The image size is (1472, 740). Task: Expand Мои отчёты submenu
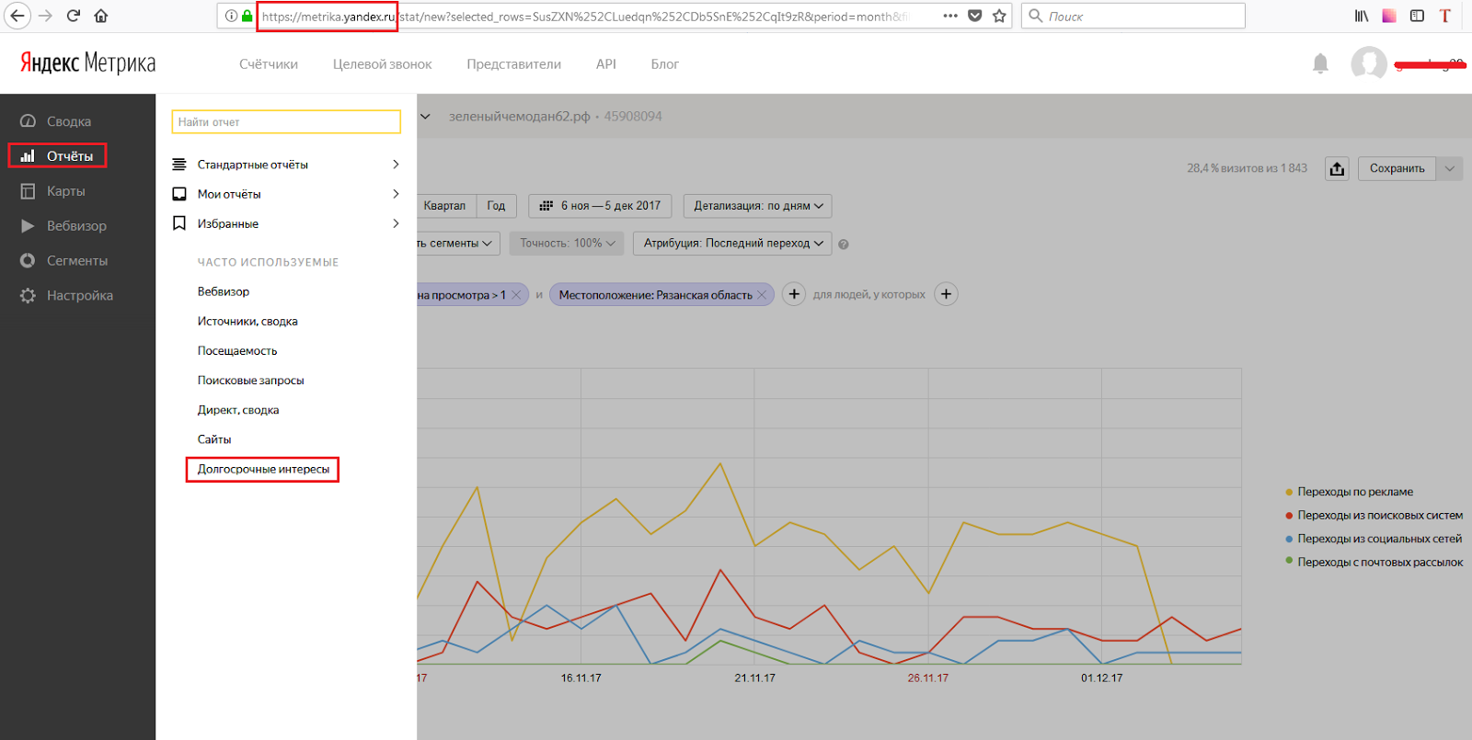coord(286,194)
